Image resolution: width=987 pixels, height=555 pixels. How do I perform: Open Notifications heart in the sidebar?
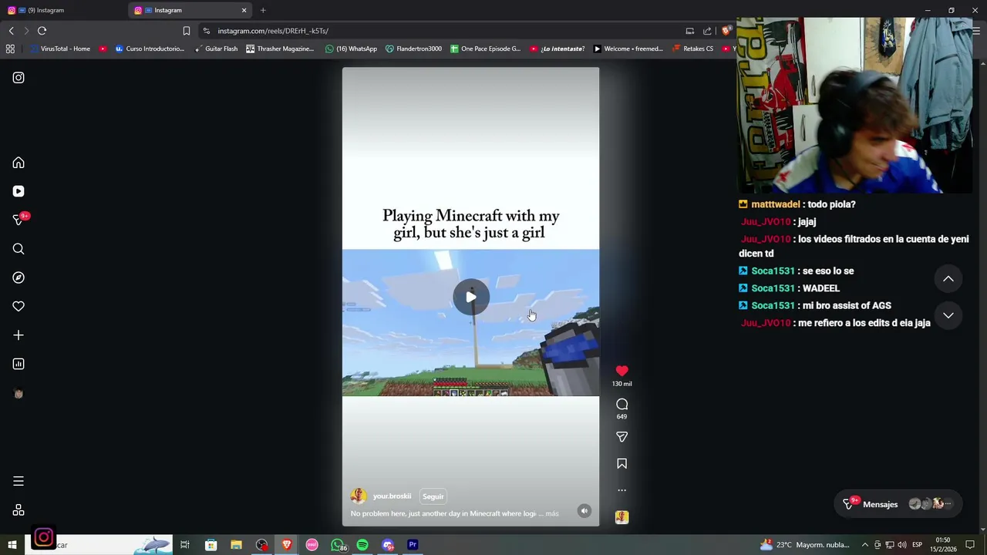point(19,306)
